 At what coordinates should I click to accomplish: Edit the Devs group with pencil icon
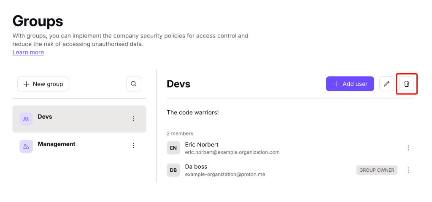pos(386,84)
